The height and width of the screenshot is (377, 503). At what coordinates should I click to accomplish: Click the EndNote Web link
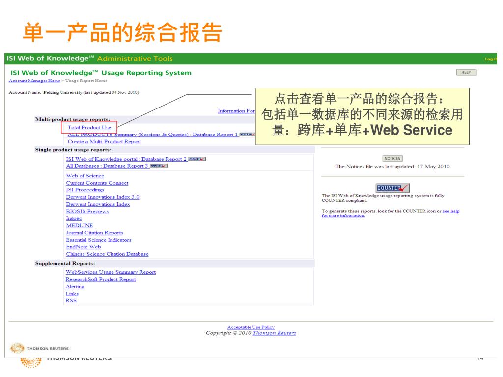(84, 247)
